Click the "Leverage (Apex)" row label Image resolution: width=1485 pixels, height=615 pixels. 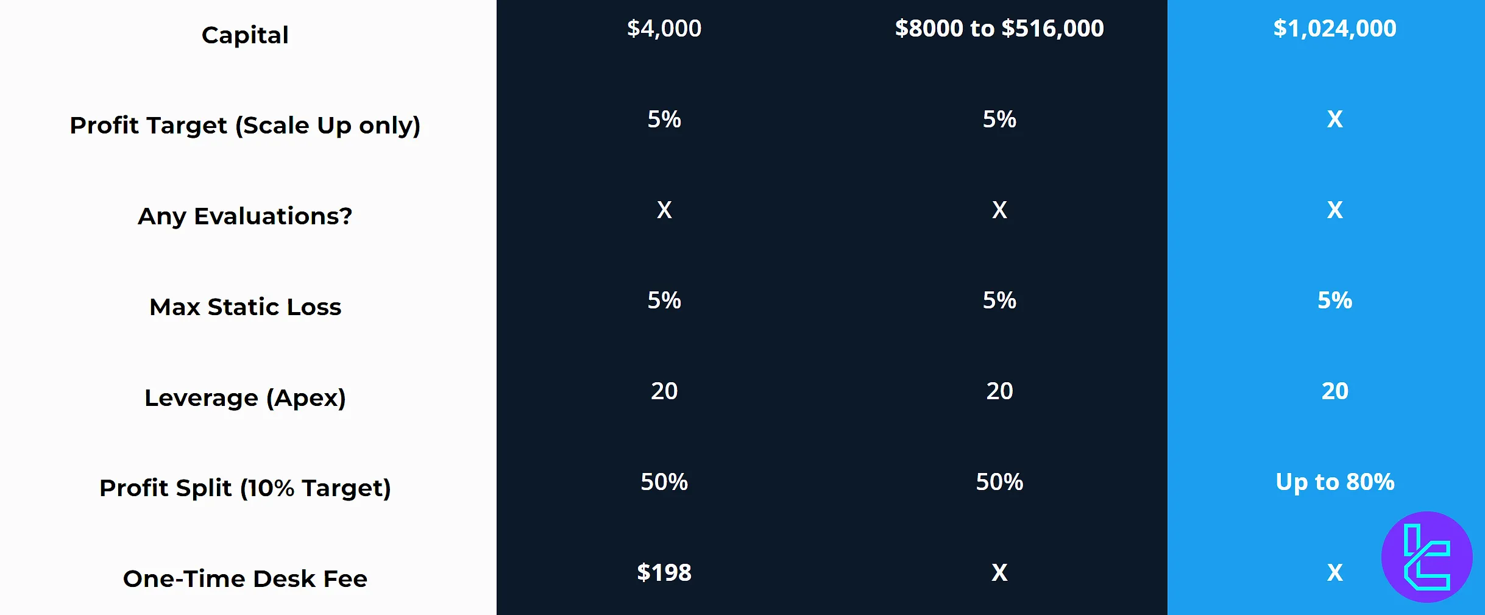(245, 398)
